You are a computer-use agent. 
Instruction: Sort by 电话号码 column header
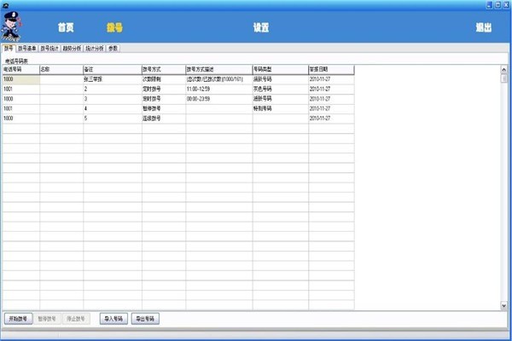20,68
